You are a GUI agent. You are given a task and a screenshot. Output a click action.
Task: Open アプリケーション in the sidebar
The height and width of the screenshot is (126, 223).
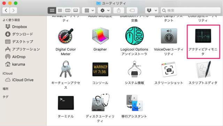[22, 49]
